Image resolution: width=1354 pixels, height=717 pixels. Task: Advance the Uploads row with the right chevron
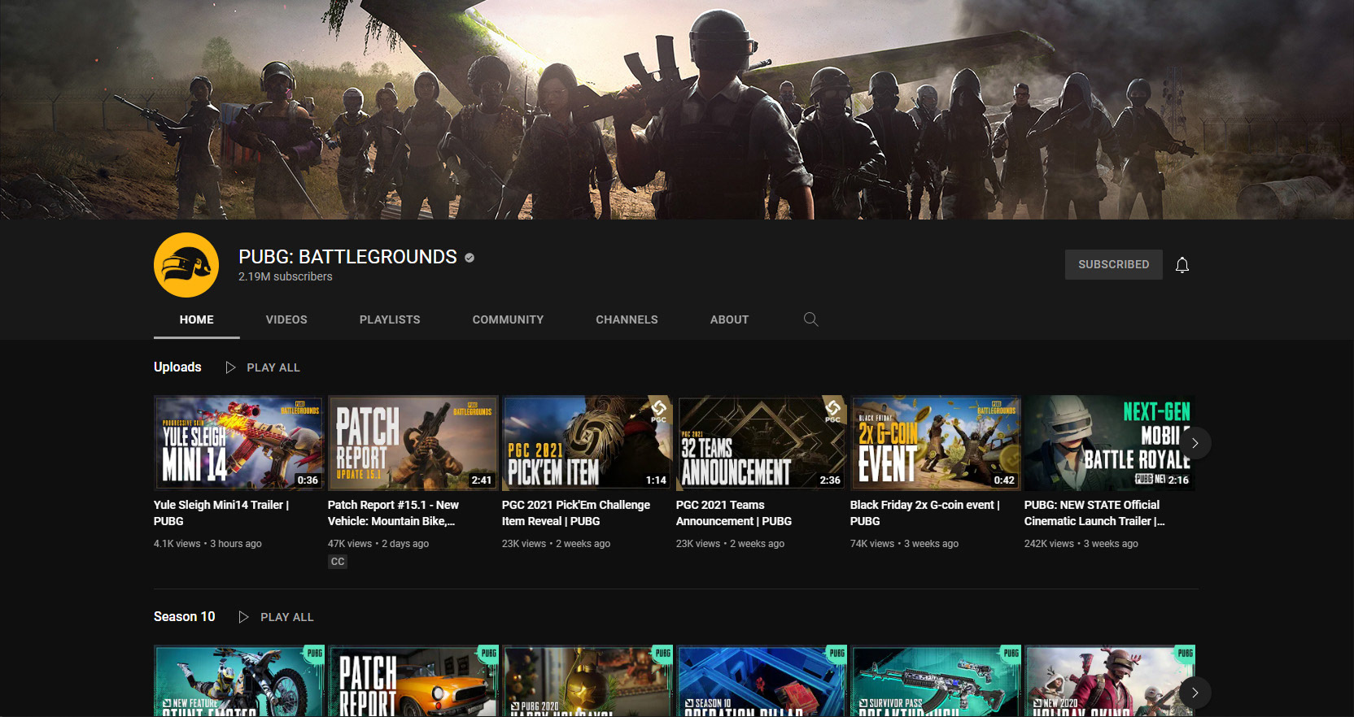pyautogui.click(x=1195, y=443)
